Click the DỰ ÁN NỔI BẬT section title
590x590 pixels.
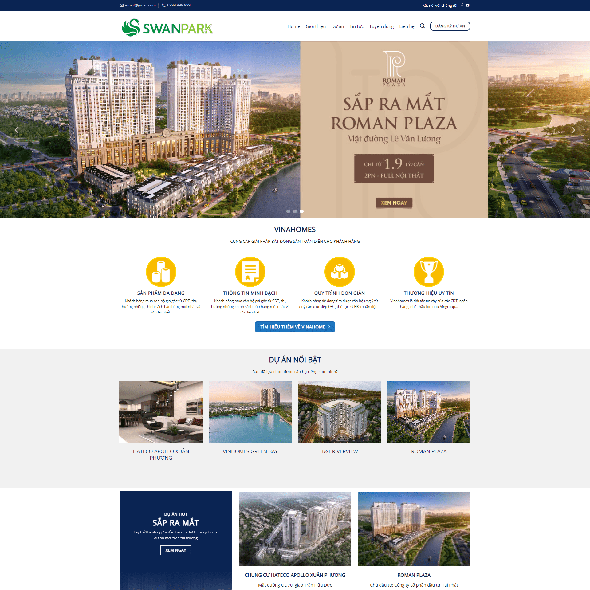point(295,360)
